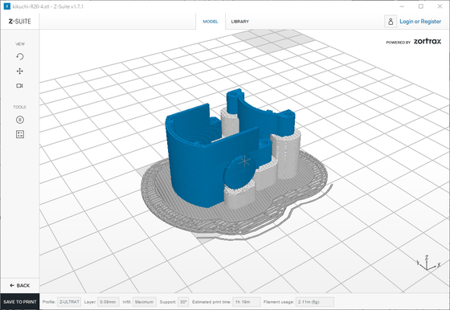Go BACK to previous step
Screen dimensions: 450x310
click(20, 285)
